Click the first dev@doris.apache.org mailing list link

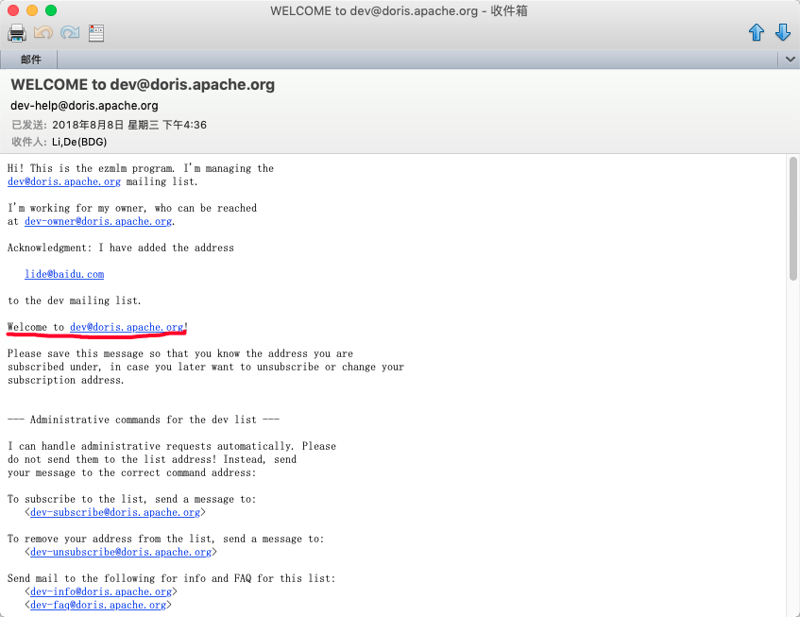(x=64, y=181)
